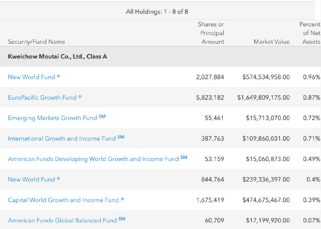Click the $1,649,809,175.00 market value cell
This screenshot has height=229, width=321.
click(x=263, y=97)
